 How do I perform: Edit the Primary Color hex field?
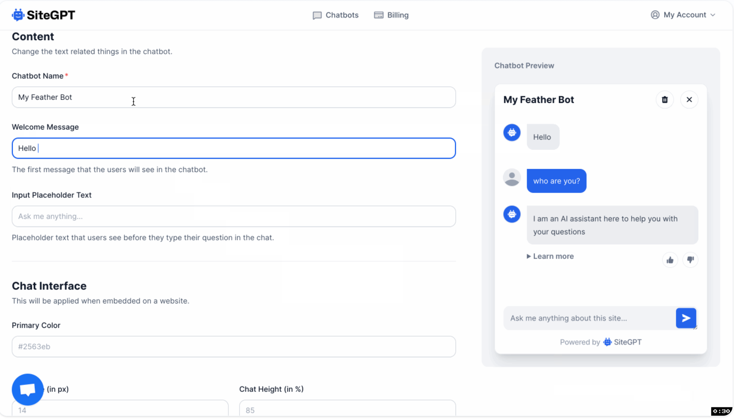[233, 347]
